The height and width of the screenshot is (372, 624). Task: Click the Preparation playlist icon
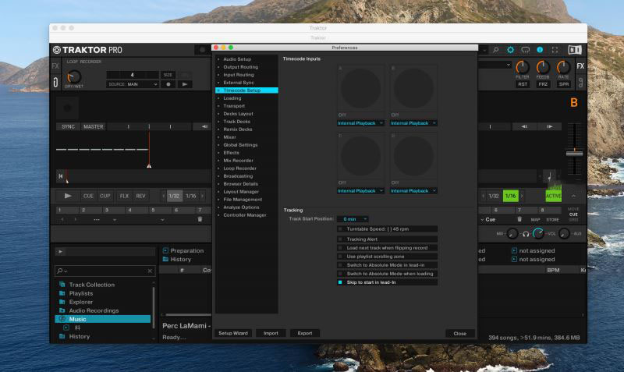pyautogui.click(x=165, y=250)
